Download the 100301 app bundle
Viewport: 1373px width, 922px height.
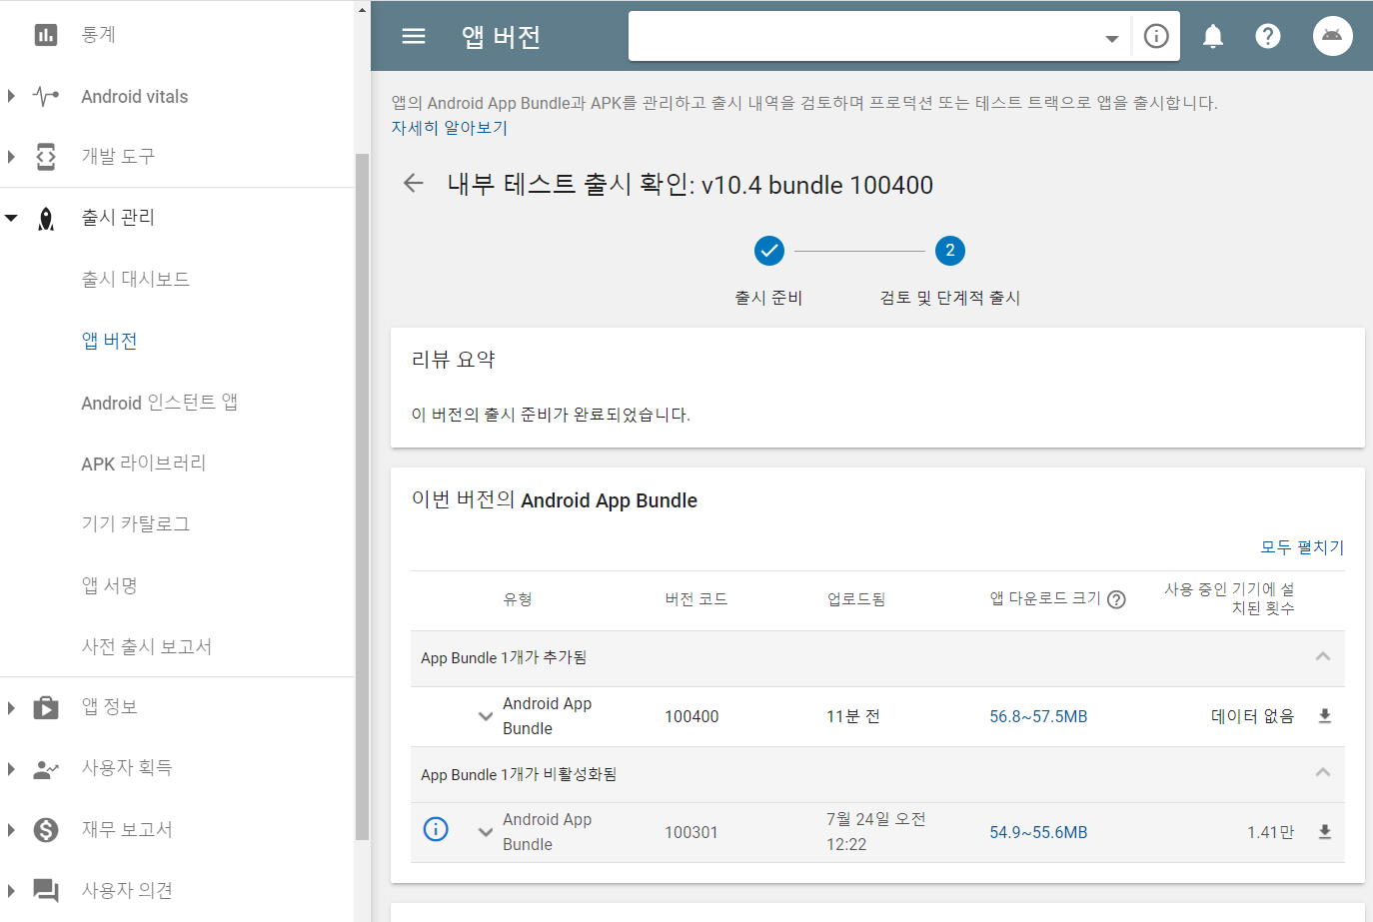pyautogui.click(x=1325, y=832)
